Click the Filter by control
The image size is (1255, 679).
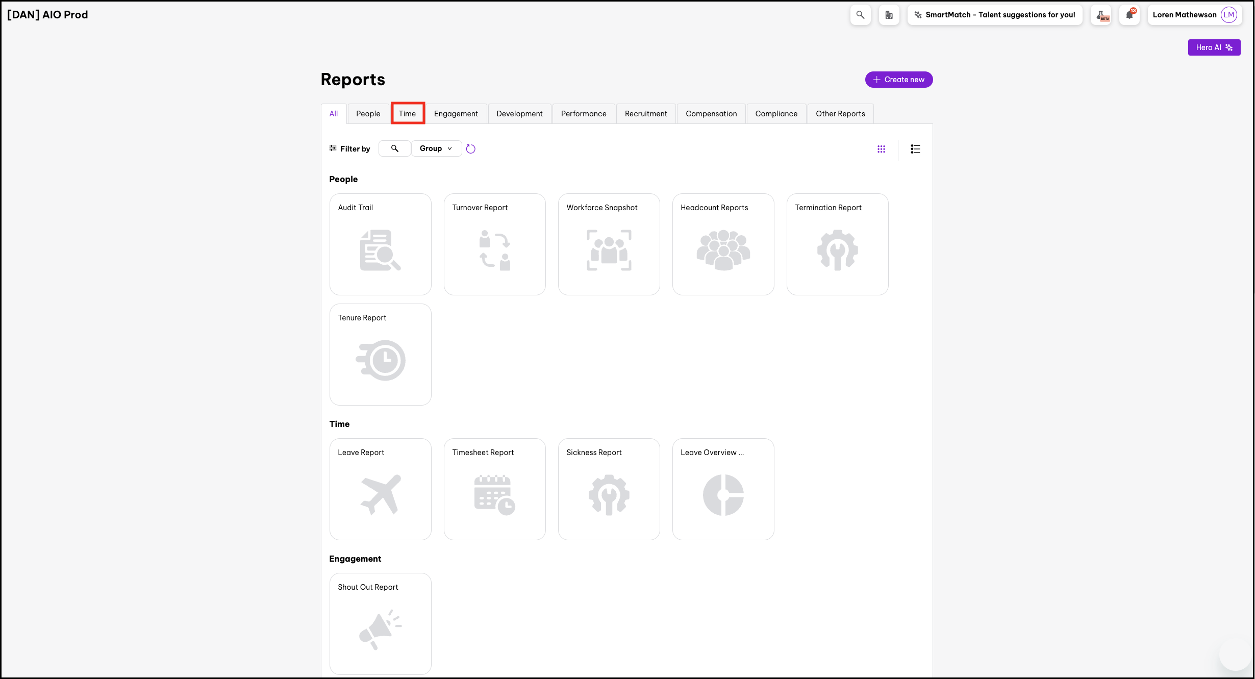350,149
